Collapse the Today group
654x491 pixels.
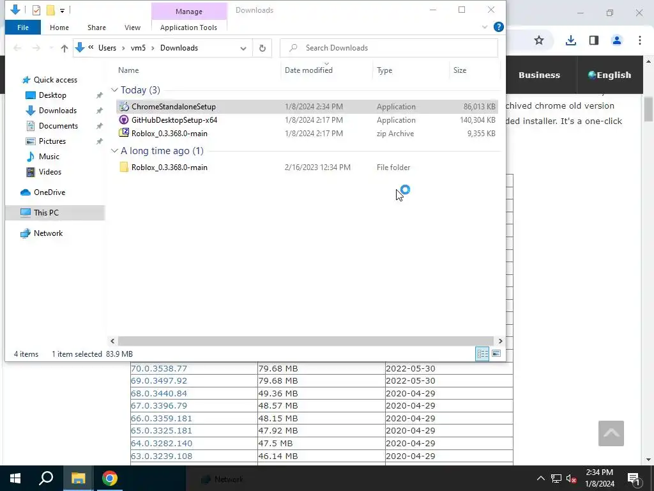click(x=114, y=90)
